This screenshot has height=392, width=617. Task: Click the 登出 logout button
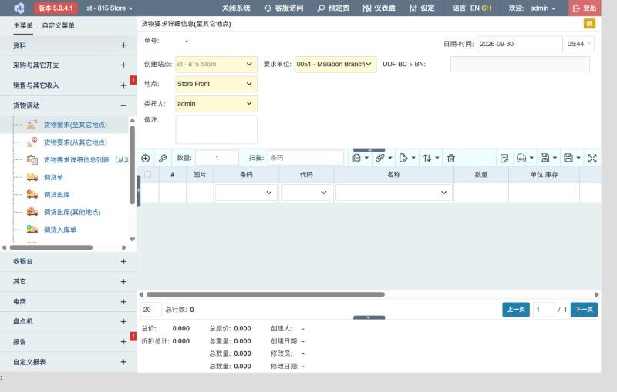[x=585, y=8]
